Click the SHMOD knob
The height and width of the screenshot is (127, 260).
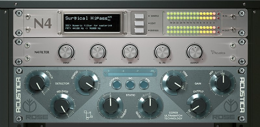click(x=86, y=83)
